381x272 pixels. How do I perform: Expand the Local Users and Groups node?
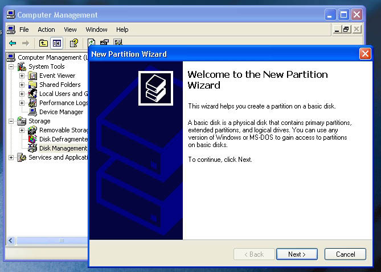tap(22, 94)
